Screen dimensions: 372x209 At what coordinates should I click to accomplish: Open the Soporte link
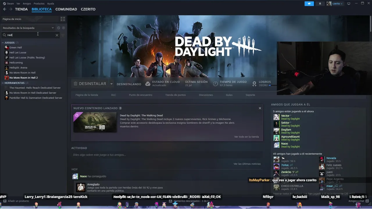(x=250, y=95)
